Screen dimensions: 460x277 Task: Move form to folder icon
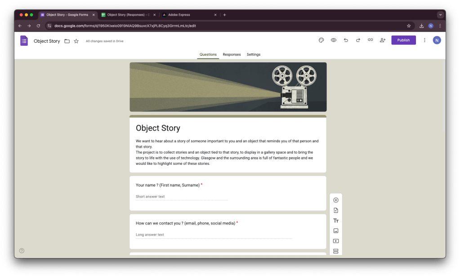coord(67,41)
